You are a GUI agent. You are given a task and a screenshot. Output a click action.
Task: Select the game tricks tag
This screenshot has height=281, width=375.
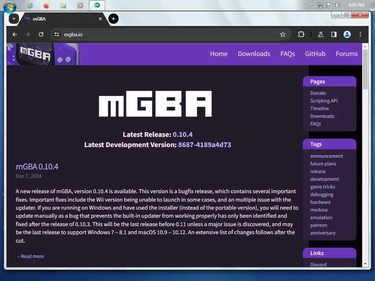pyautogui.click(x=323, y=187)
